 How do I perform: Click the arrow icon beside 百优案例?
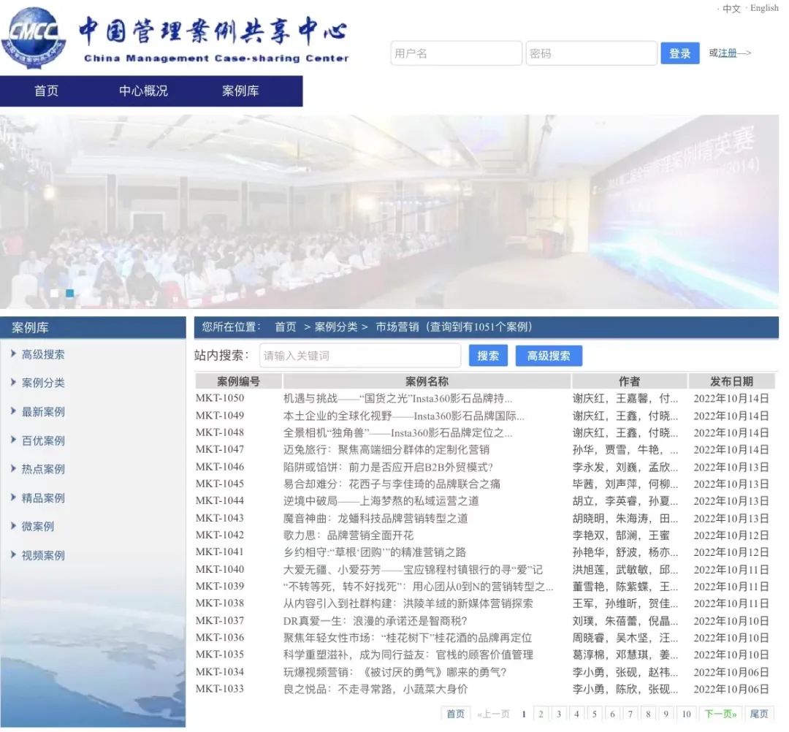tap(14, 440)
